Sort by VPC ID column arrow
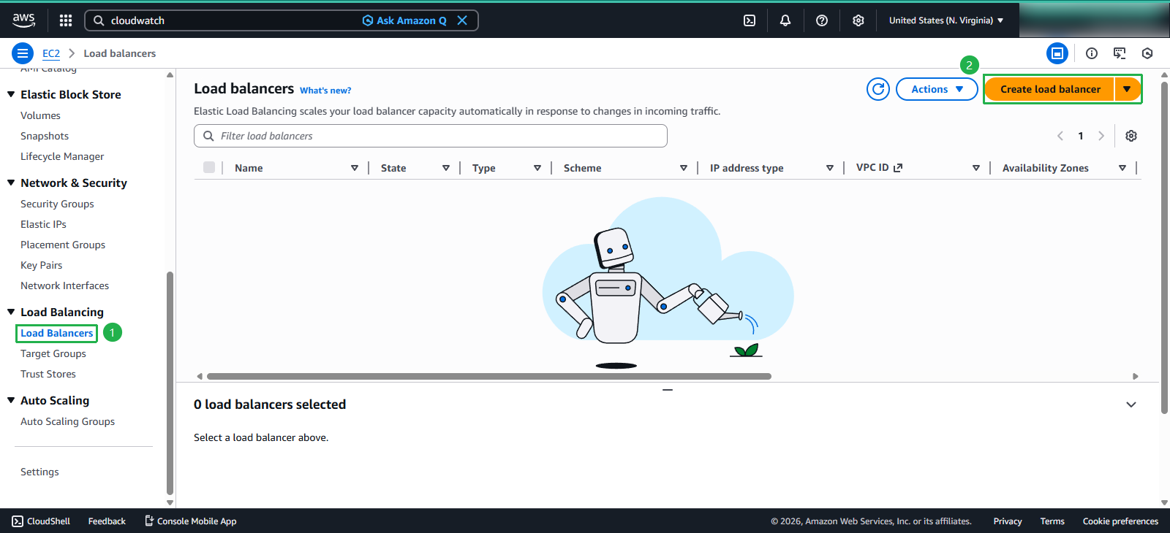This screenshot has width=1170, height=533. click(x=976, y=168)
